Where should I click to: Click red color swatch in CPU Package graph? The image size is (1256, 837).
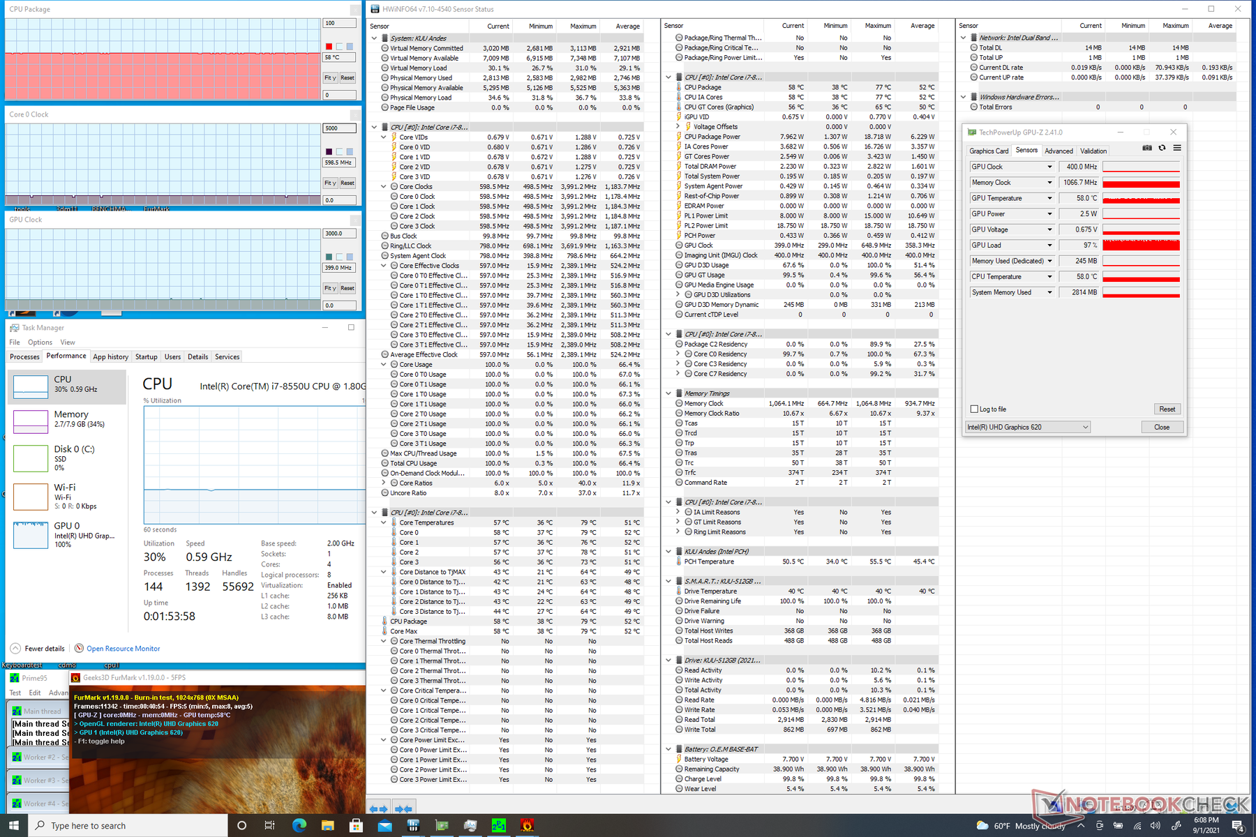pos(329,47)
